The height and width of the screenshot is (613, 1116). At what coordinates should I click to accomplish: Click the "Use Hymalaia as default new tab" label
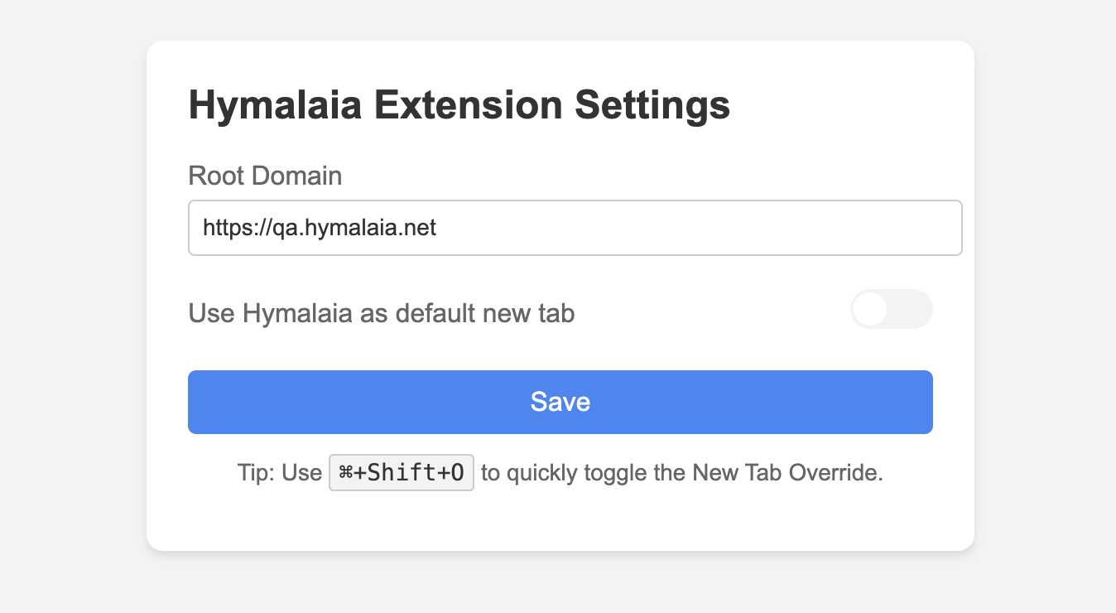click(382, 314)
